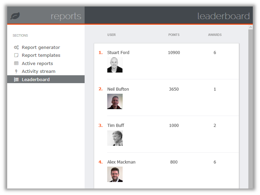This screenshot has height=195, width=260.
Task: Click Stuart Ford's awards count 6
Action: (215, 52)
